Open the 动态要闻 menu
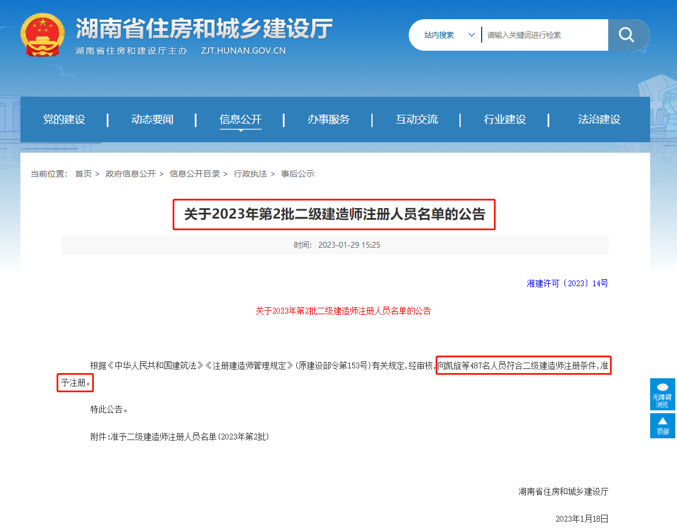Screen dimensions: 677x531 (152, 119)
